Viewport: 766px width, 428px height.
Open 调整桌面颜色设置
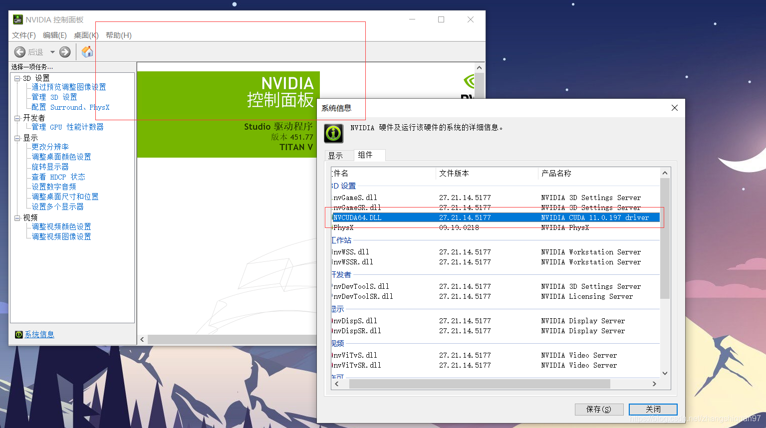61,157
